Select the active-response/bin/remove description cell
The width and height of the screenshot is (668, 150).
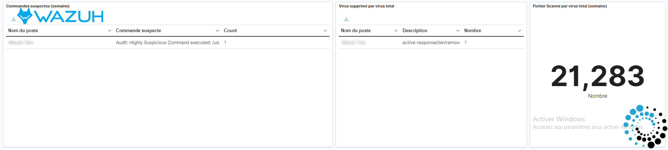coord(431,43)
